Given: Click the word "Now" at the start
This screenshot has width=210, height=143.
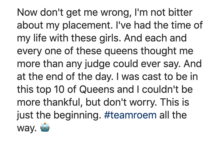Looking at the screenshot, I should click(27, 13).
